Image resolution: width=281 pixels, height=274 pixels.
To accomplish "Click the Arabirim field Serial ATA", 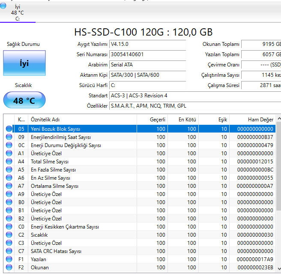I will coord(148,65).
